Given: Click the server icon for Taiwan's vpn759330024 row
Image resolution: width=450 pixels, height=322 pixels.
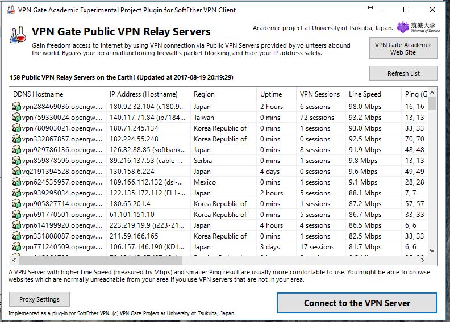Looking at the screenshot, I should click(16, 118).
